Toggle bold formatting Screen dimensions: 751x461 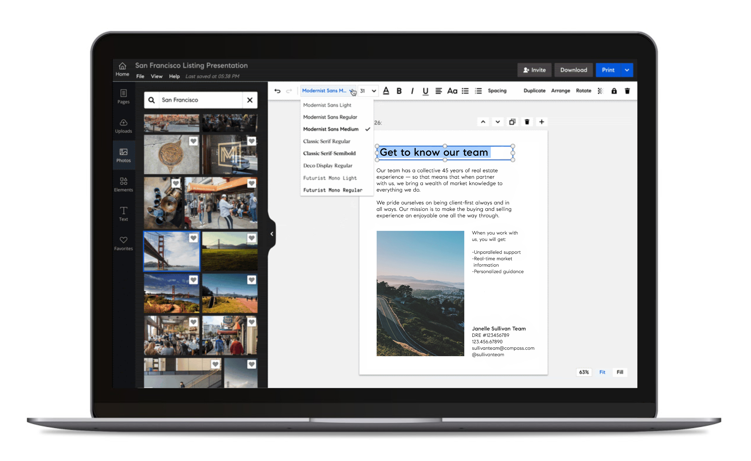point(399,91)
